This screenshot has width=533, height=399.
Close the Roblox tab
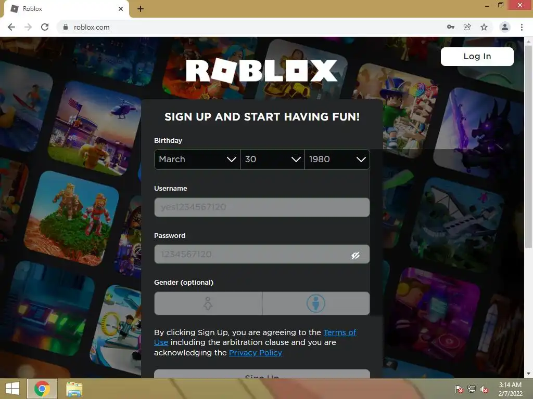pyautogui.click(x=121, y=9)
